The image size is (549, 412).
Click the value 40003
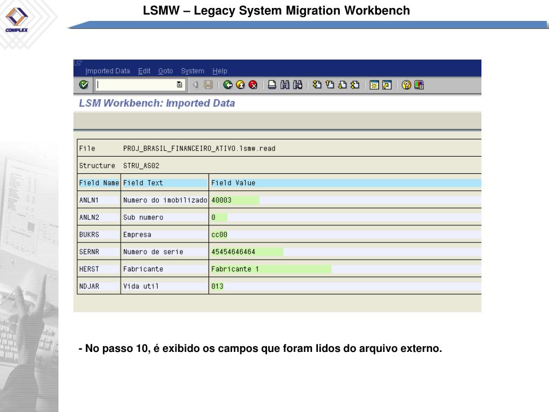[221, 200]
